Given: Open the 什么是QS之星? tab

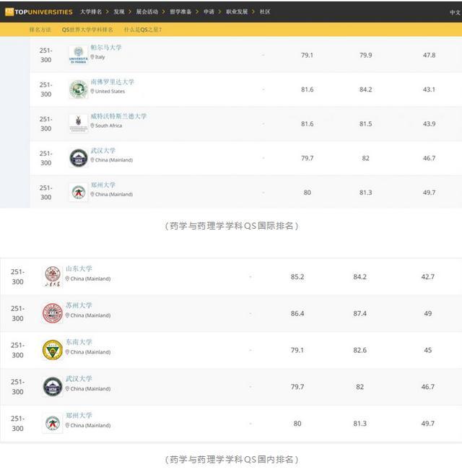Looking at the screenshot, I should (143, 30).
